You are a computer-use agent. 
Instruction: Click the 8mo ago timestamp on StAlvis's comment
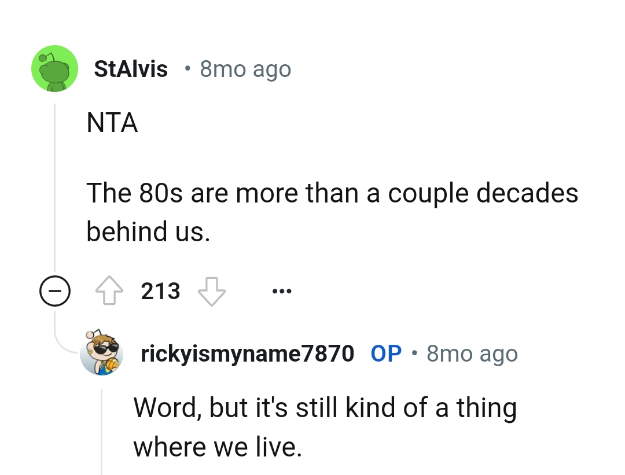(245, 68)
